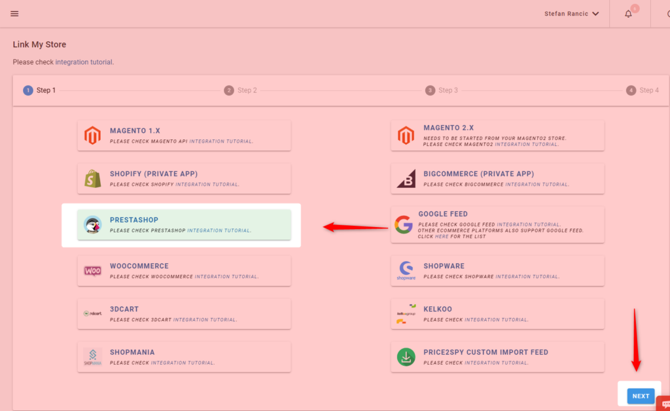
Task: Choose the KELKOO platform title
Action: coord(438,310)
